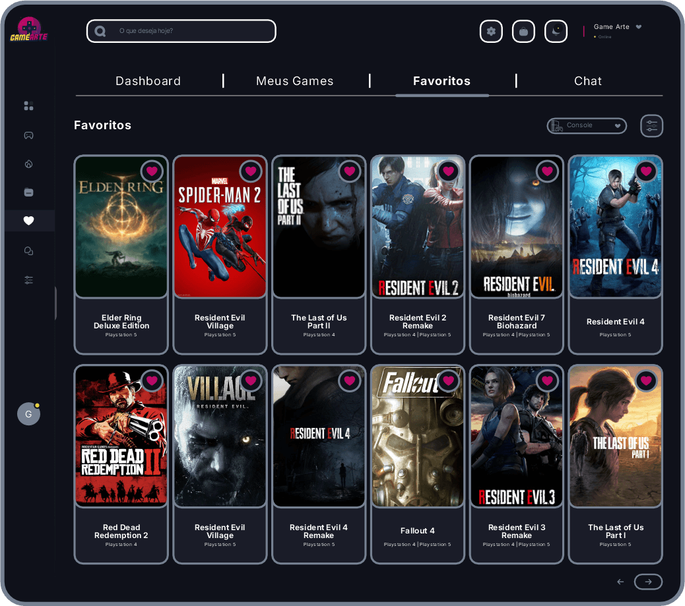Switch to the Meus Games tab
Screen dimensions: 685x606
[294, 81]
